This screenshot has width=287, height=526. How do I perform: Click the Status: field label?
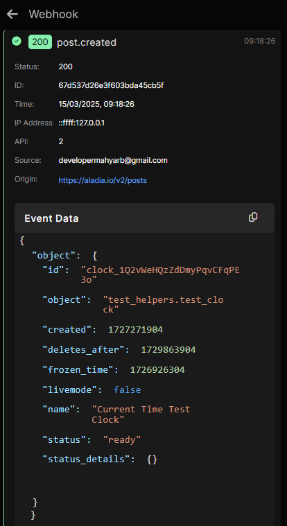27,67
